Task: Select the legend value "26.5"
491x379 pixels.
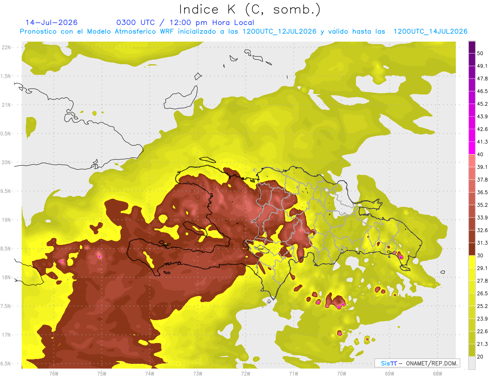Action: [x=482, y=294]
